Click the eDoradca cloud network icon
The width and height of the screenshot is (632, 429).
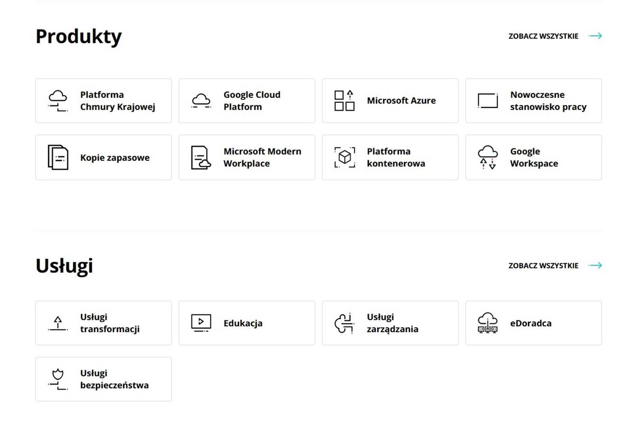click(488, 323)
